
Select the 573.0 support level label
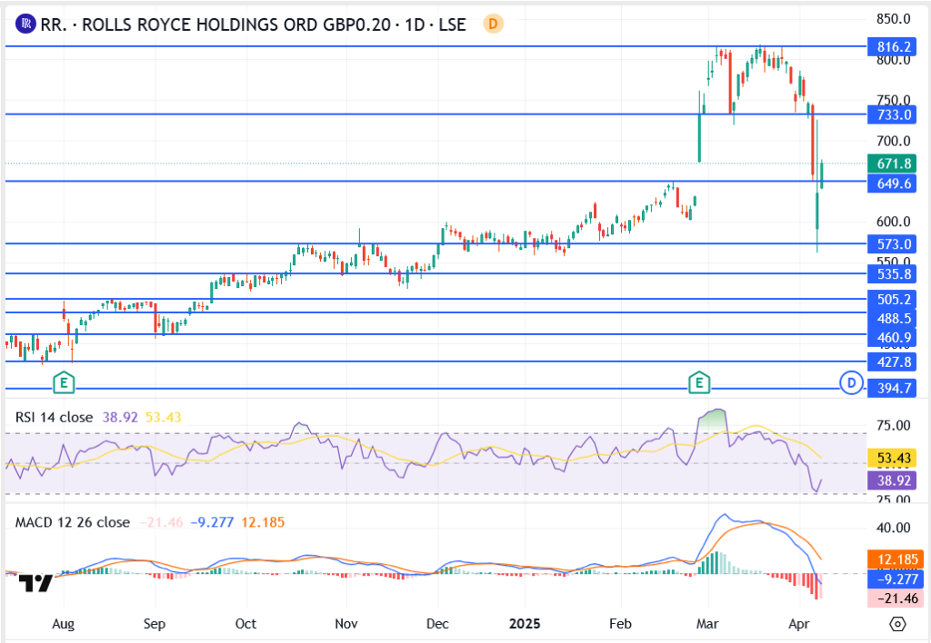[894, 244]
